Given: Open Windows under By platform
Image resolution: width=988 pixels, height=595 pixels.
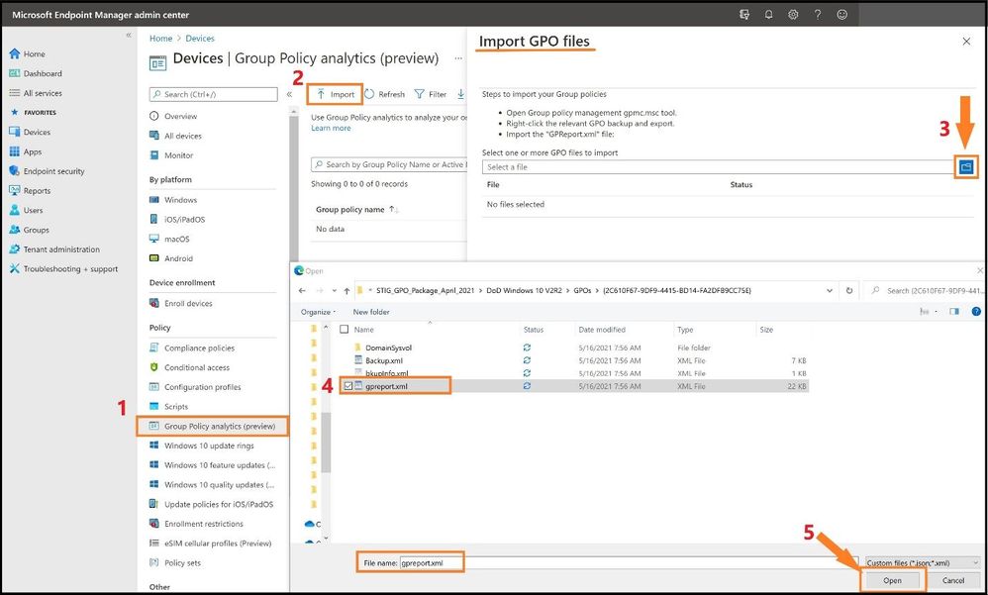Looking at the screenshot, I should 173,200.
